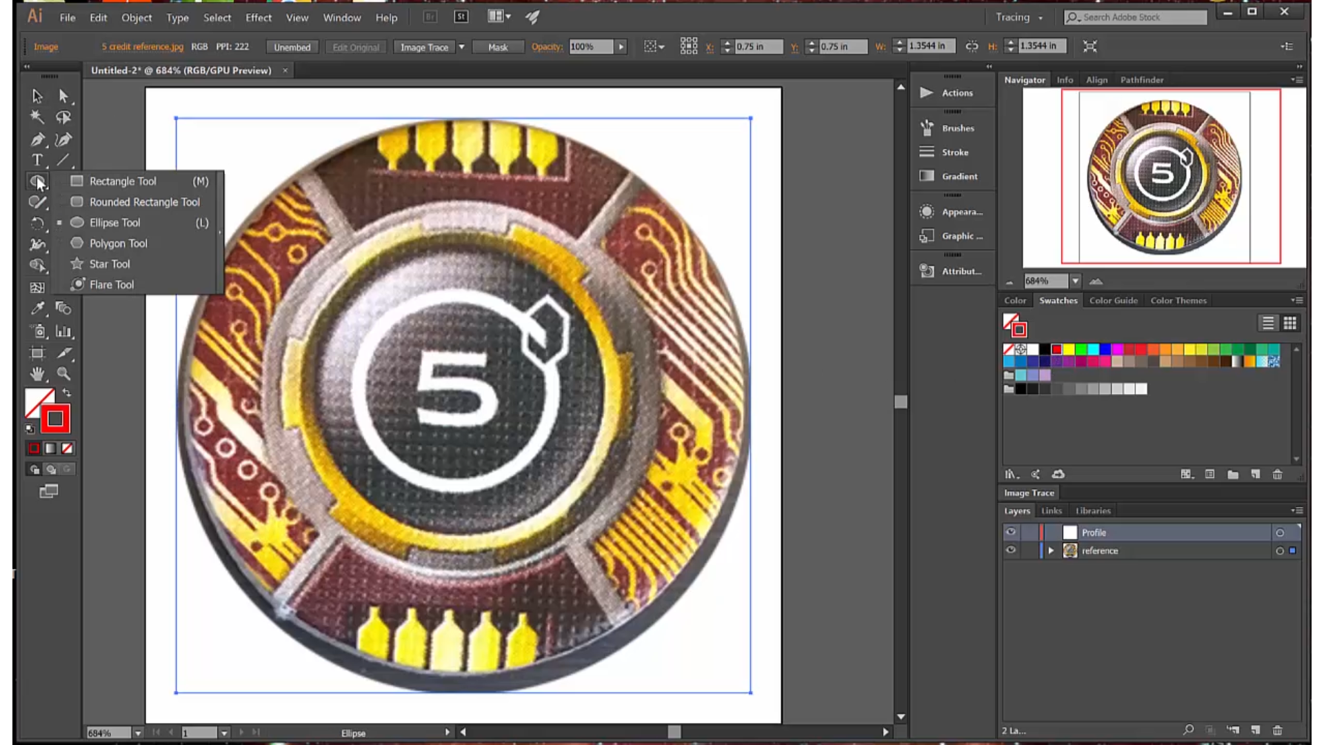The width and height of the screenshot is (1324, 745).
Task: Swap fill and stroke colors
Action: pyautogui.click(x=67, y=393)
